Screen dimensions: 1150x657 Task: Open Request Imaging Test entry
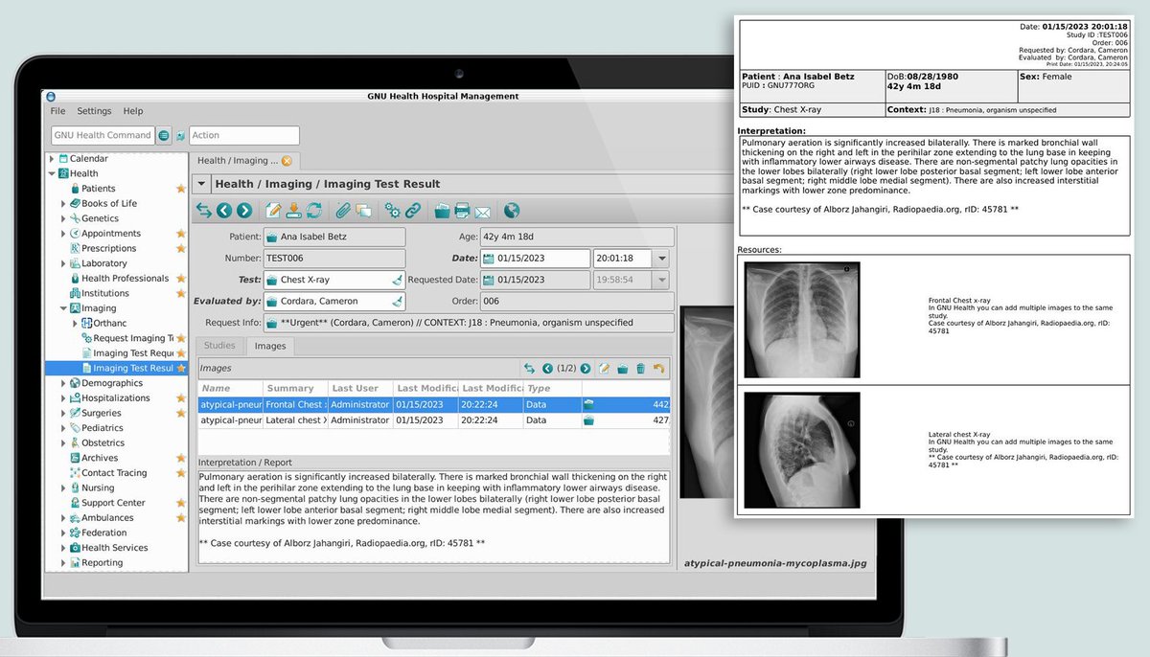point(133,338)
